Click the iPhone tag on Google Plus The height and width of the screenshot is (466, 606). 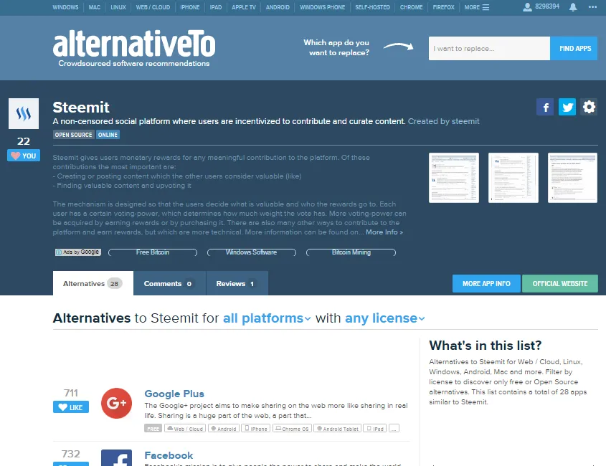[256, 429]
